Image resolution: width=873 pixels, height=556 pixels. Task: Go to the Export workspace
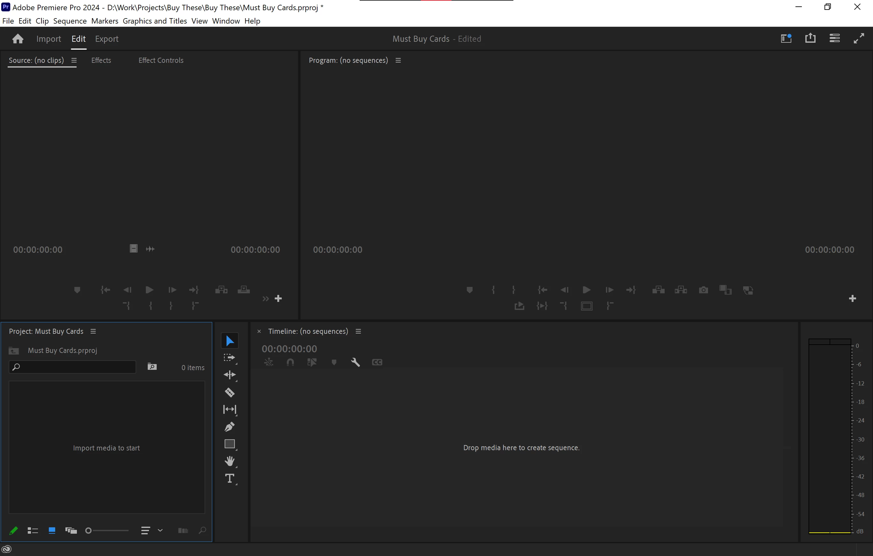[x=107, y=39]
